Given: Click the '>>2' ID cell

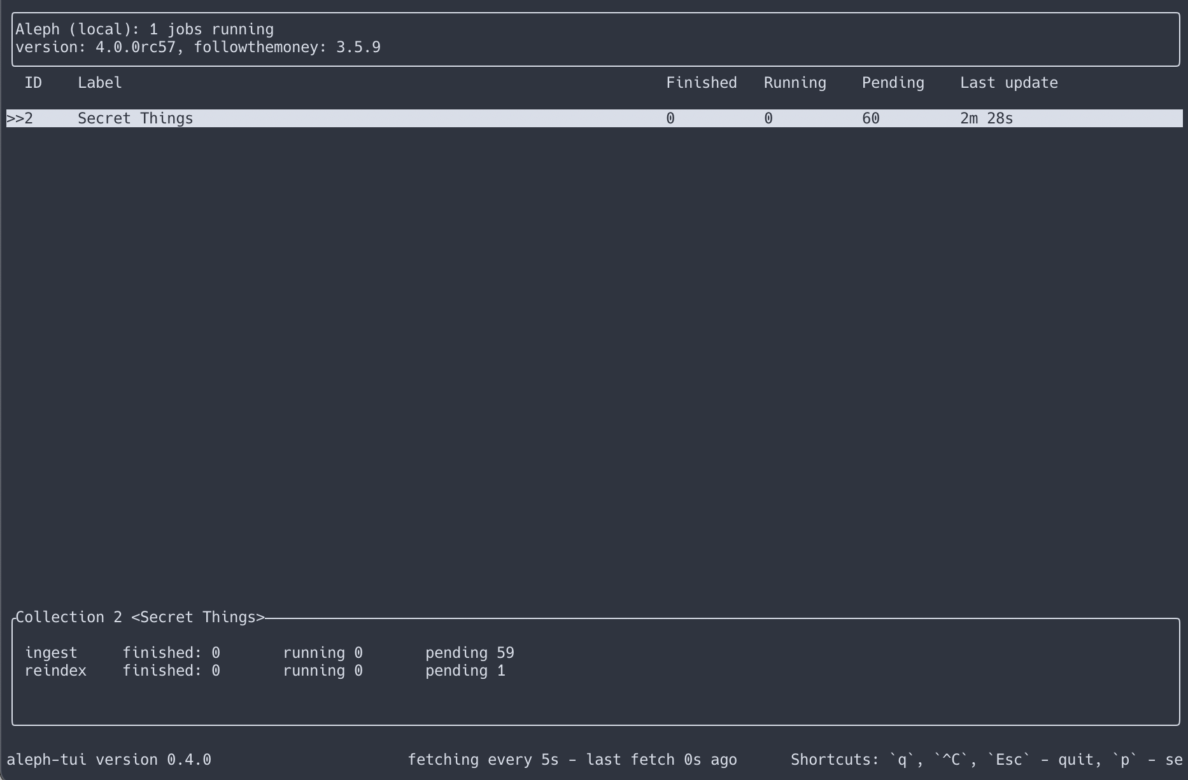Looking at the screenshot, I should coord(20,118).
